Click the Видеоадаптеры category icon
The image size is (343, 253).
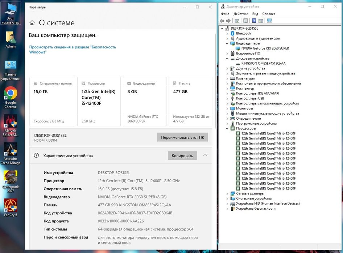232,43
